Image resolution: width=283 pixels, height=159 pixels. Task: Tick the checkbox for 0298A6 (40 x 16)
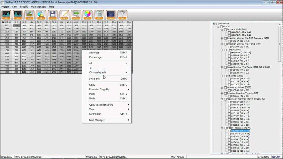[x=229, y=96]
